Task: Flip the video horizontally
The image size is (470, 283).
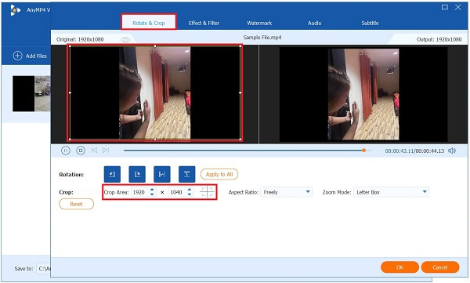Action: click(162, 174)
